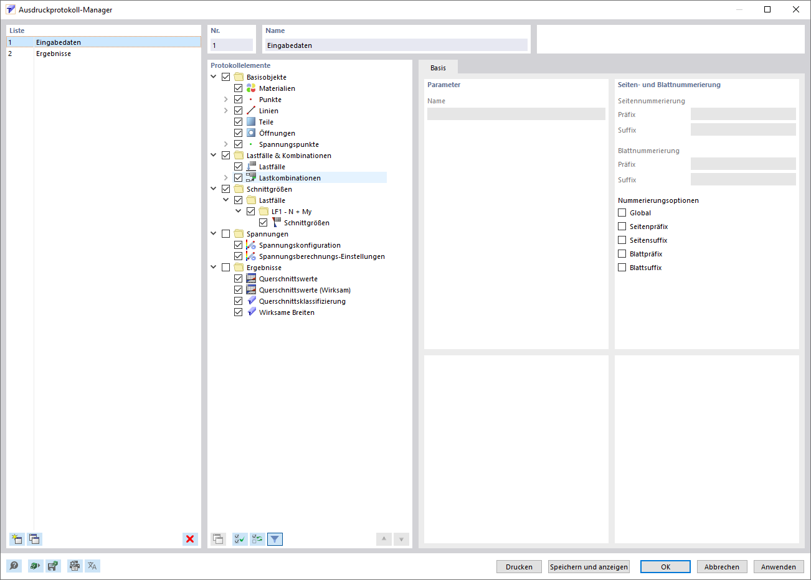
Task: Click the disabled copy element icon under Protokollelemente
Action: (x=218, y=539)
